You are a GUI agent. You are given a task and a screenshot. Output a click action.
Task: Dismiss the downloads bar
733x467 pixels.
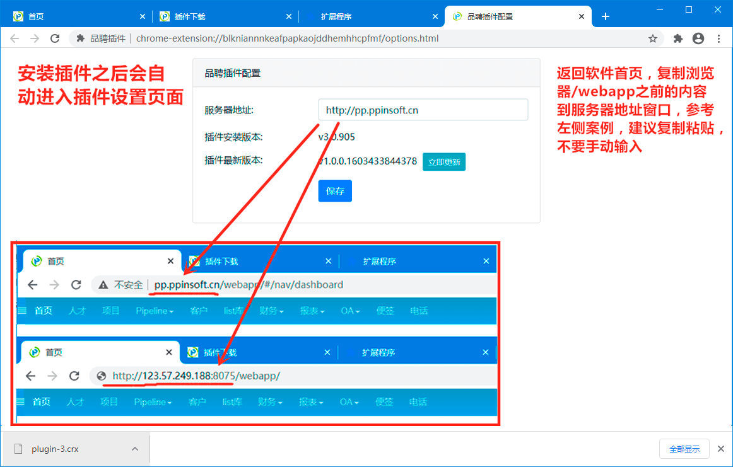pyautogui.click(x=721, y=449)
